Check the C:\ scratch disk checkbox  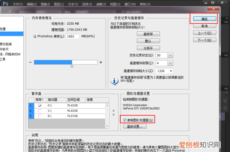point(40,111)
